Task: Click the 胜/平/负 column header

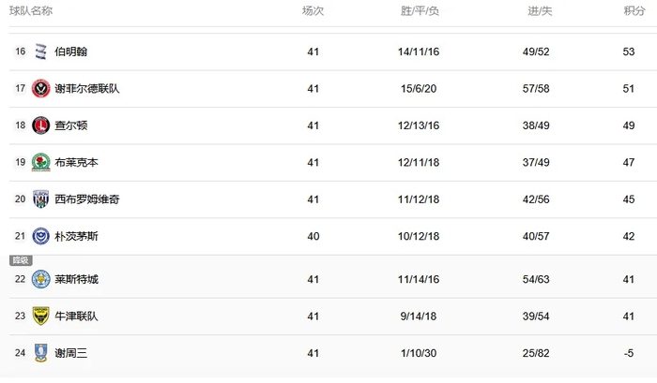Action: pos(420,11)
